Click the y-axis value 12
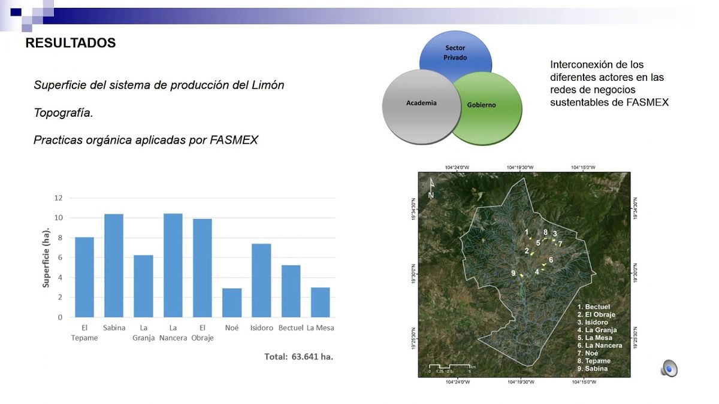This screenshot has height=404, width=719. pyautogui.click(x=58, y=198)
